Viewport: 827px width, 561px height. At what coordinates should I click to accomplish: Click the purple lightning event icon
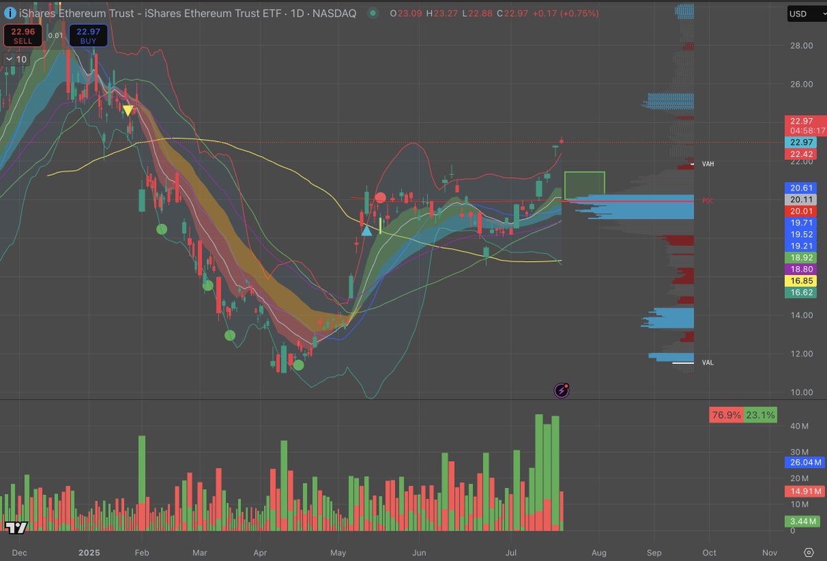coord(562,391)
